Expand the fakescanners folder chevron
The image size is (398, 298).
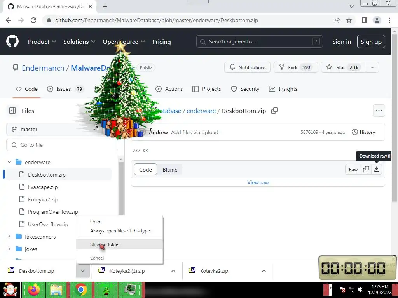tap(9, 236)
